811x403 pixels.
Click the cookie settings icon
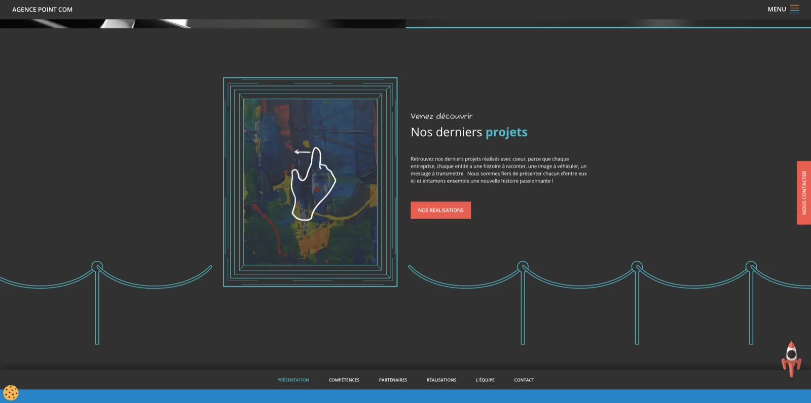pos(11,393)
